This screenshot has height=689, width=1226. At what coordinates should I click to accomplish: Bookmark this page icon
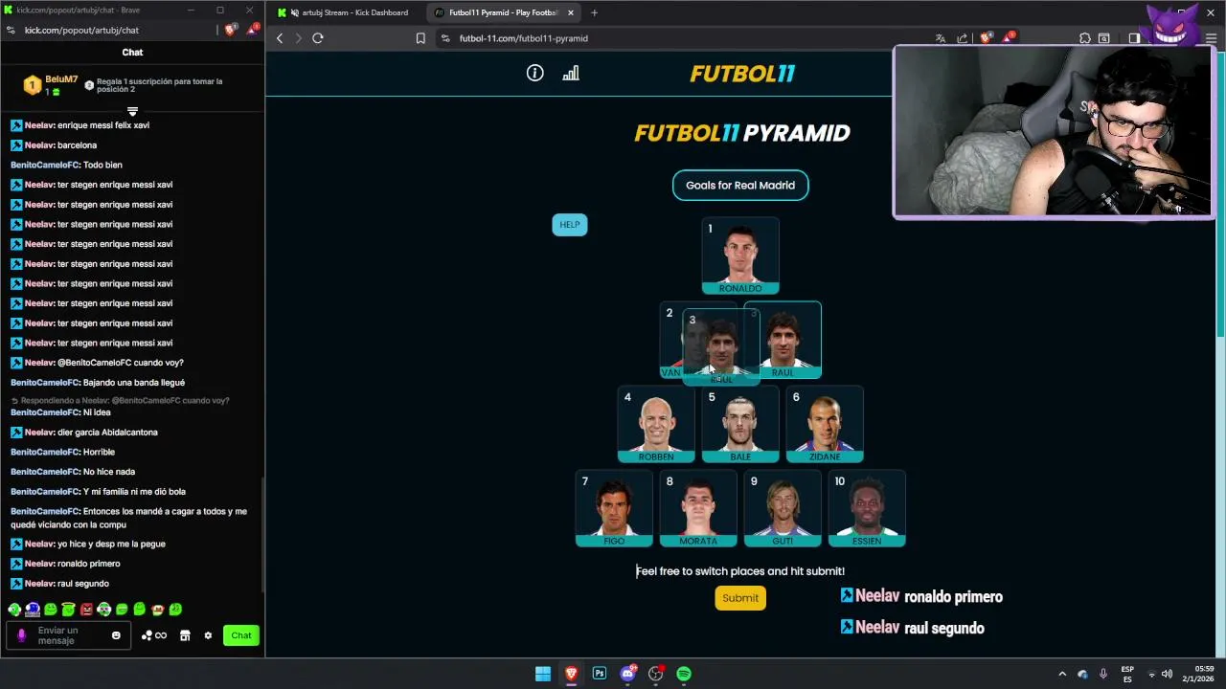(420, 38)
